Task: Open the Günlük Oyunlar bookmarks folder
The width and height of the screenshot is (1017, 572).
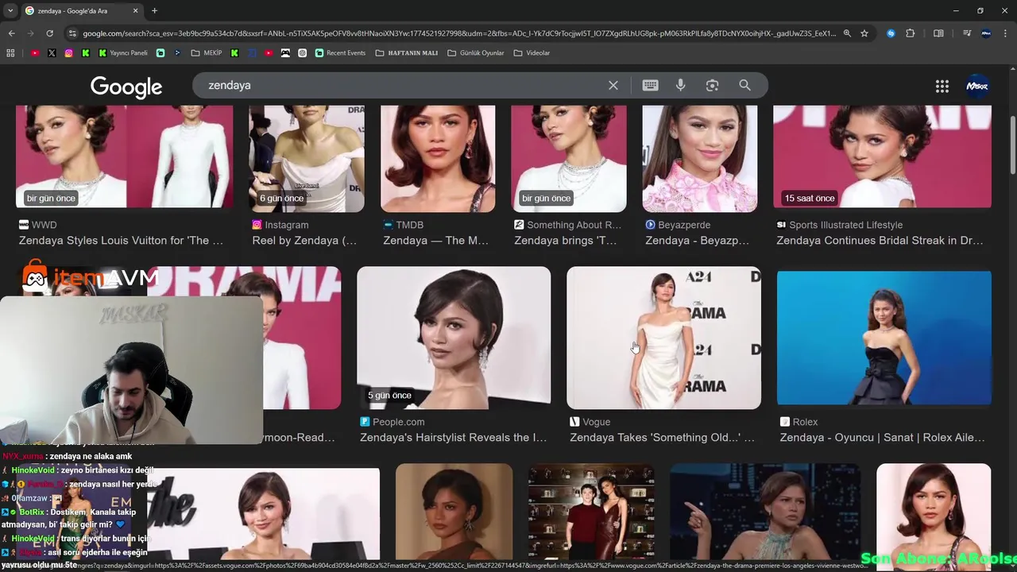Action: [x=476, y=52]
